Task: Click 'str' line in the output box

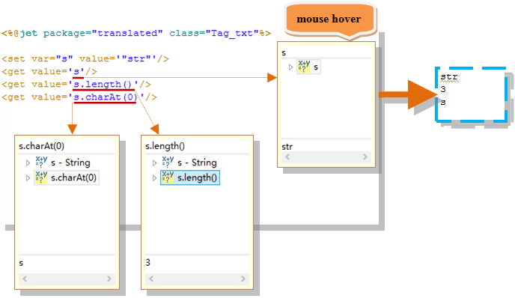Action: click(449, 76)
